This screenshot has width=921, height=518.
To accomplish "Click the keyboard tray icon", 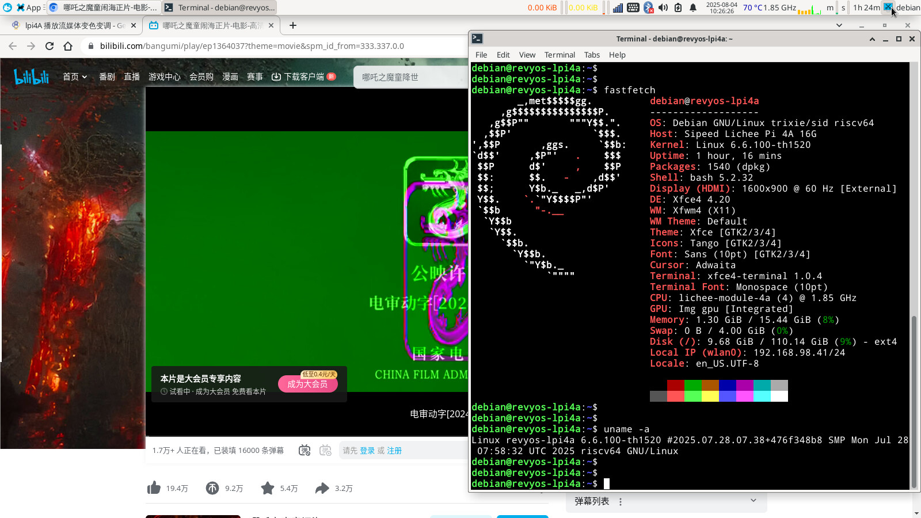I will click(633, 7).
